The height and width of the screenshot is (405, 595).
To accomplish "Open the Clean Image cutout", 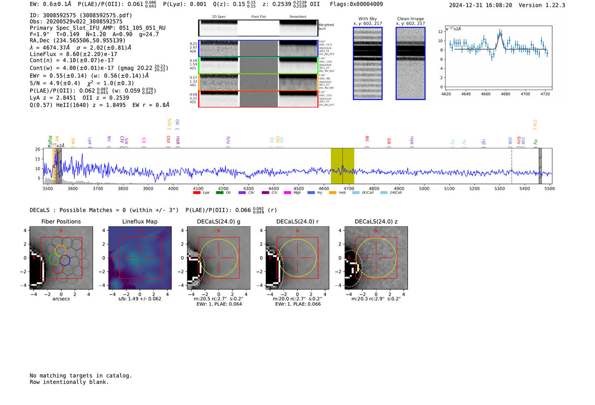I will (411, 63).
